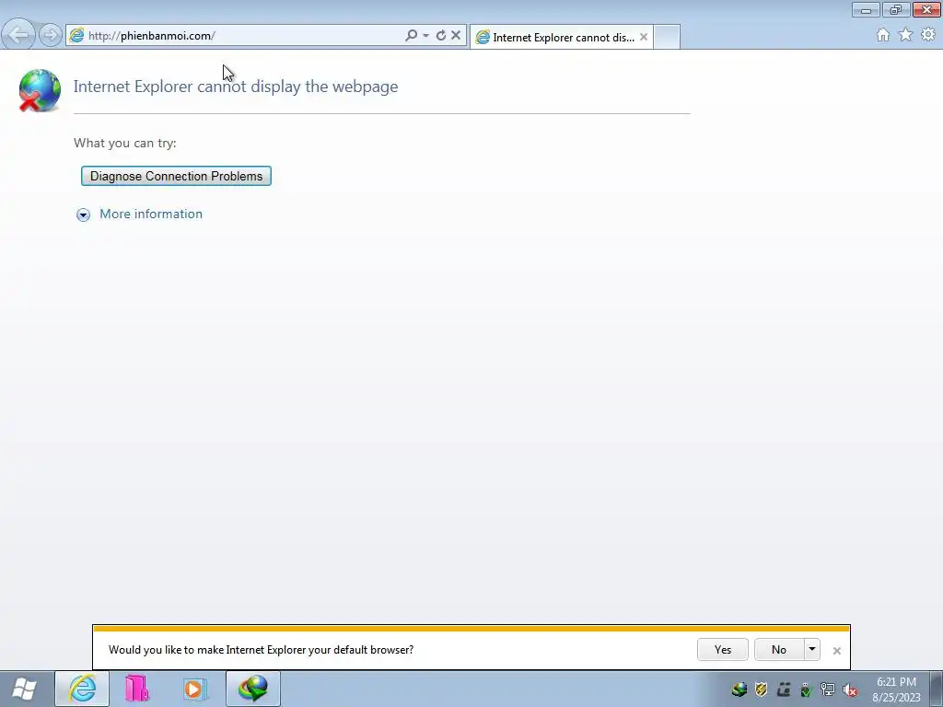This screenshot has width=943, height=707.
Task: Open the address bar autocomplete dropdown arrow
Action: 425,36
